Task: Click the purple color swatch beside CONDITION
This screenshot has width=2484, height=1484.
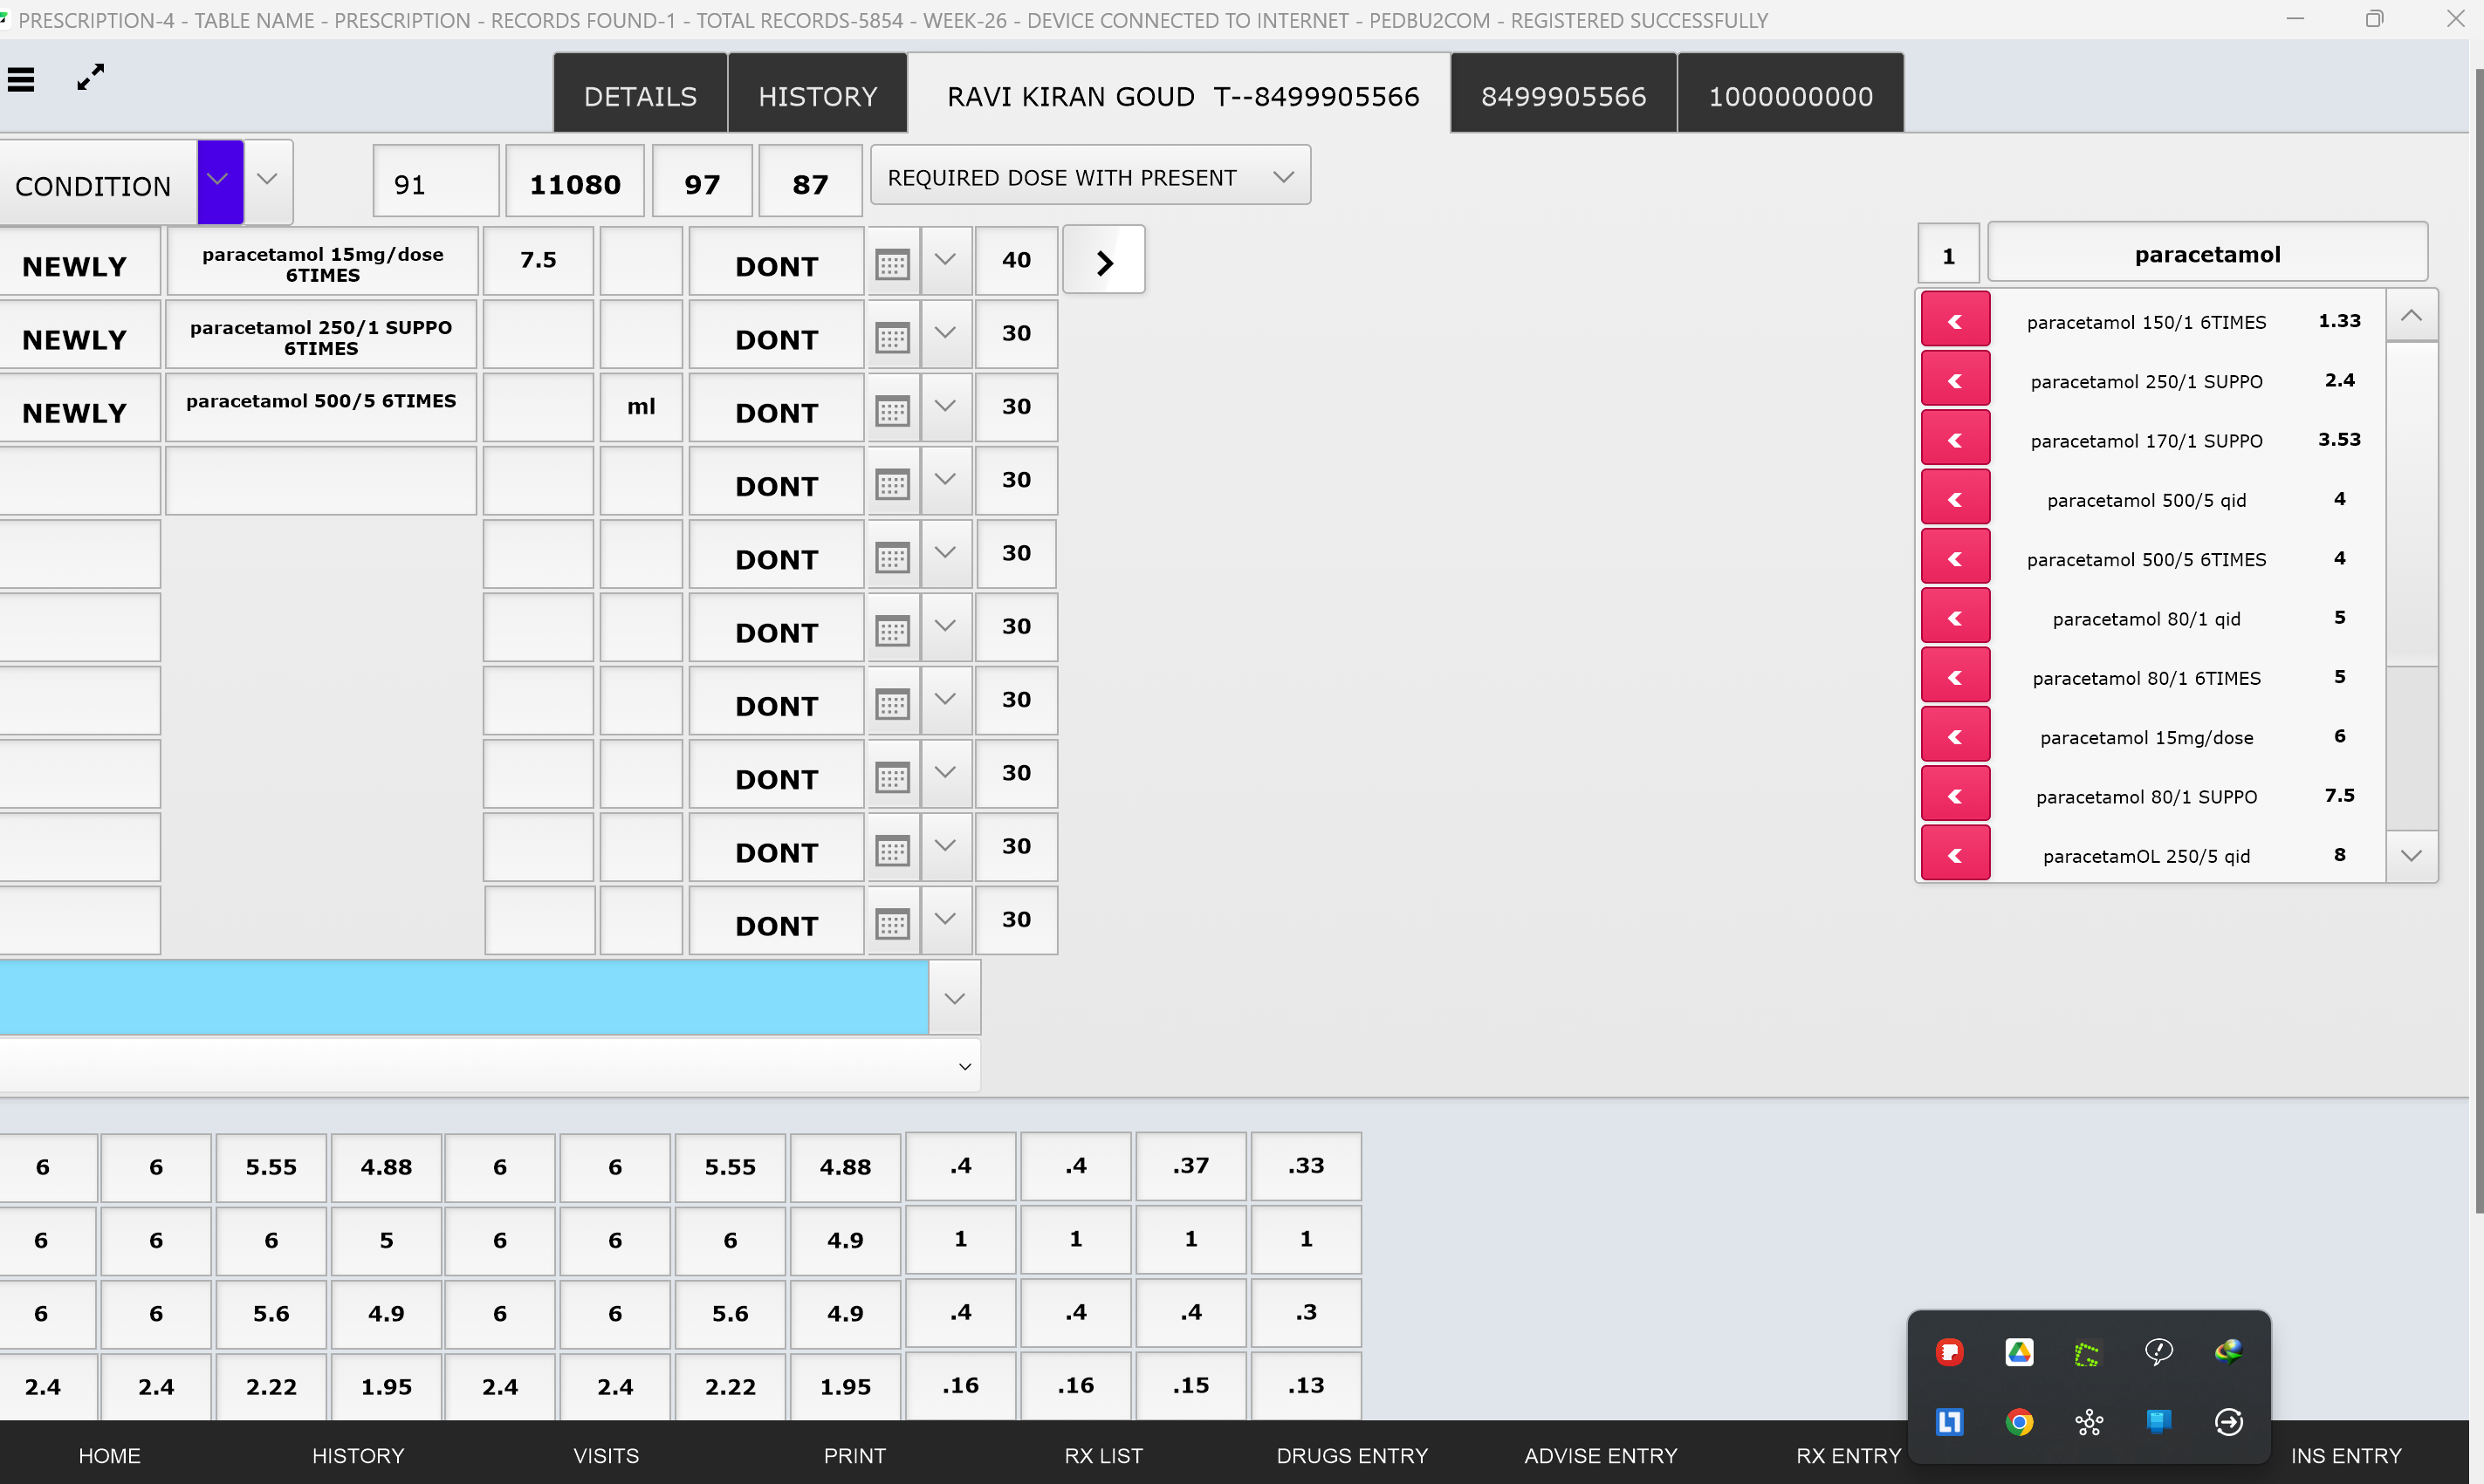Action: coord(219,181)
